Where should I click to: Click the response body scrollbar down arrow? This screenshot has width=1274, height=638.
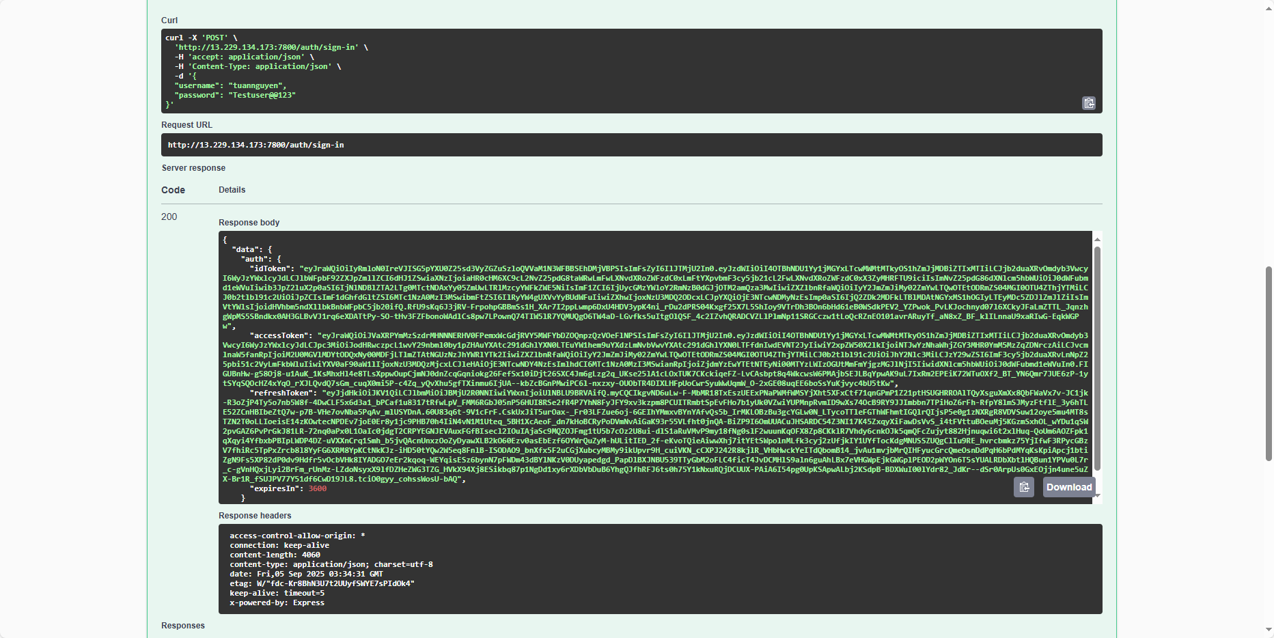(1097, 496)
